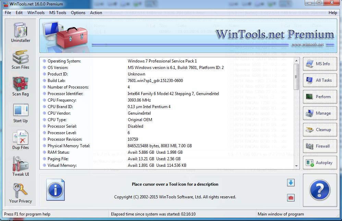Select the CPU Brand ID row
Viewport: 342px width, 221px height.
[167, 107]
